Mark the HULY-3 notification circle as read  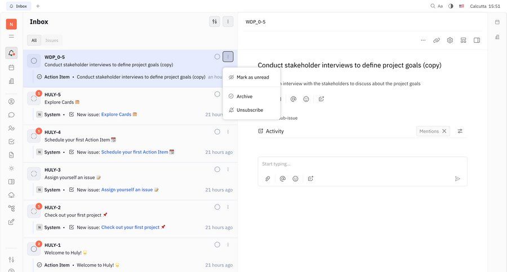coord(217,169)
